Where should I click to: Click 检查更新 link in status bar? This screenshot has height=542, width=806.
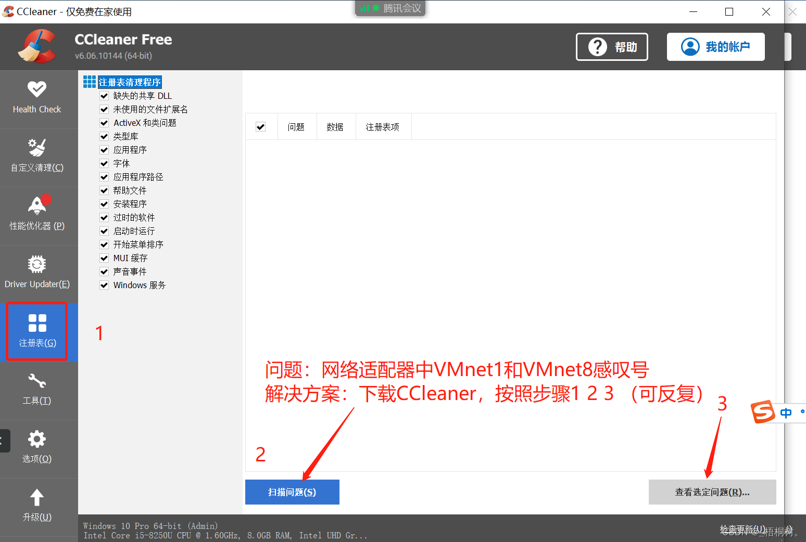point(743,529)
